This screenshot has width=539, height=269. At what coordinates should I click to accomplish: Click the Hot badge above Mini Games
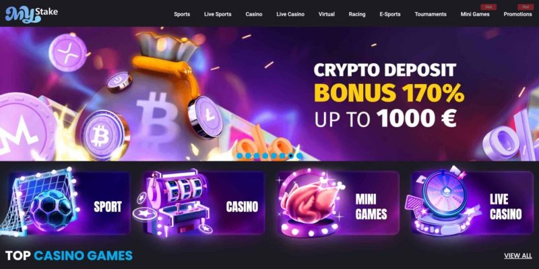coord(488,7)
